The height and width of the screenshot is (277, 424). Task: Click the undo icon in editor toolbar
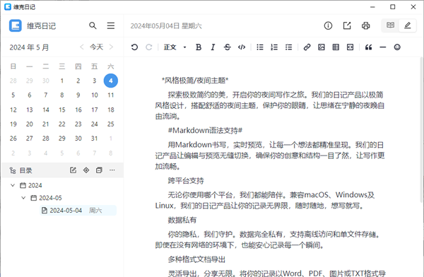(134, 47)
